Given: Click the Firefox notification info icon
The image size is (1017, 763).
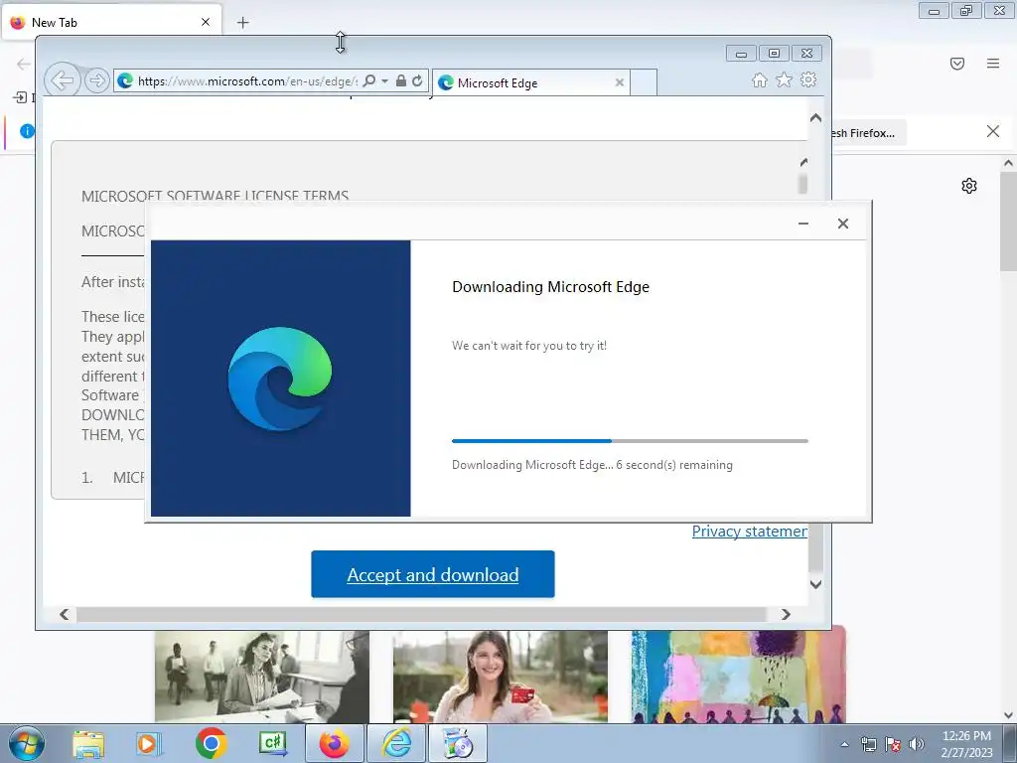Looking at the screenshot, I should 27,131.
